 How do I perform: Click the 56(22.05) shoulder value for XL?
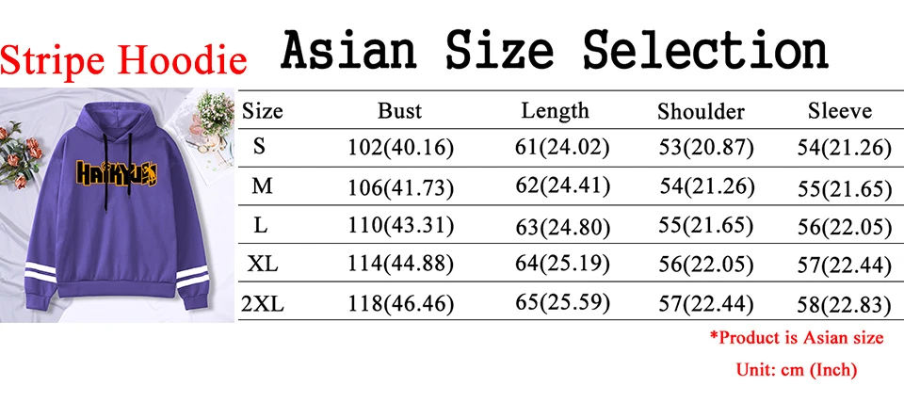(x=705, y=265)
